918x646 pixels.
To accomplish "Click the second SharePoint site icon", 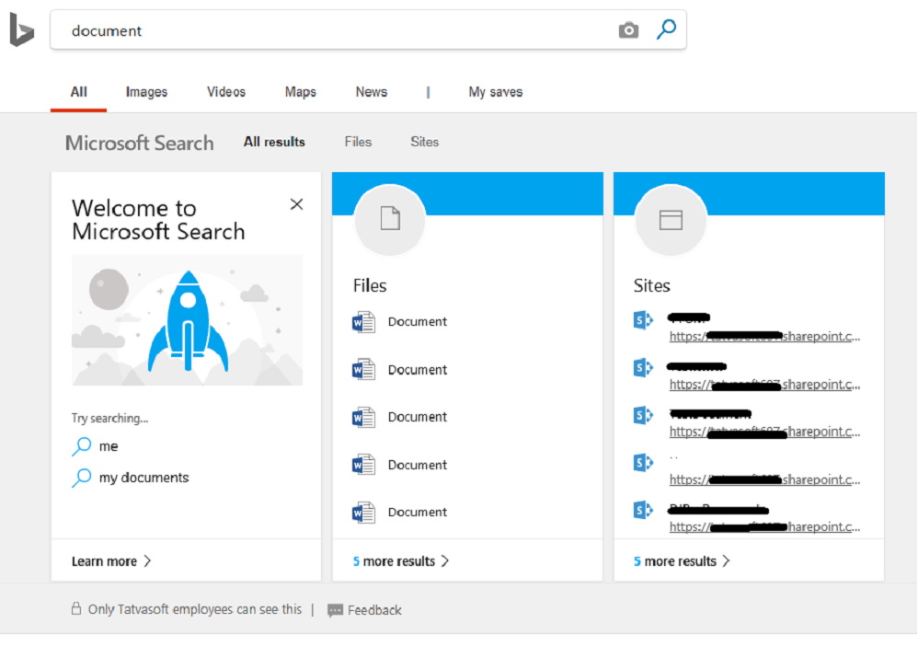I will (643, 368).
